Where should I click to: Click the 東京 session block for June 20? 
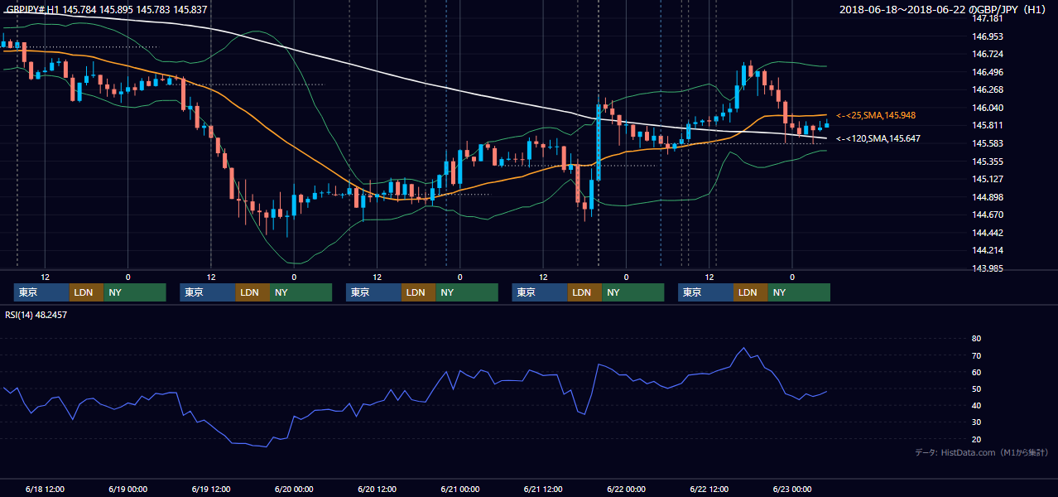click(x=374, y=292)
